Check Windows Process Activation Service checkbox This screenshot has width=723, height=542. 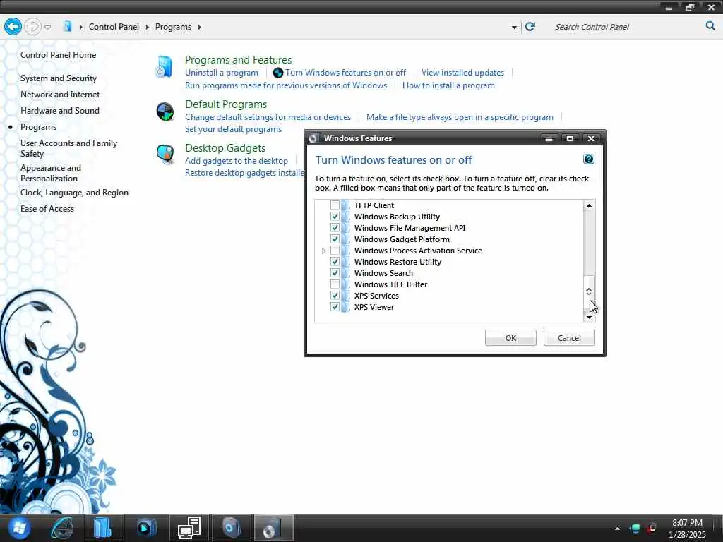pos(335,251)
